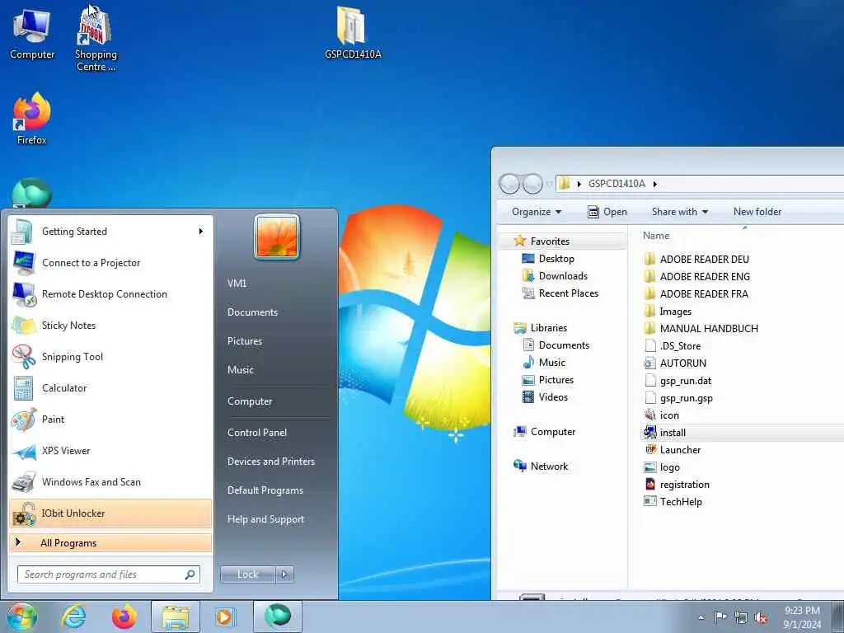Expand the Getting Started submenu arrow

click(x=201, y=232)
